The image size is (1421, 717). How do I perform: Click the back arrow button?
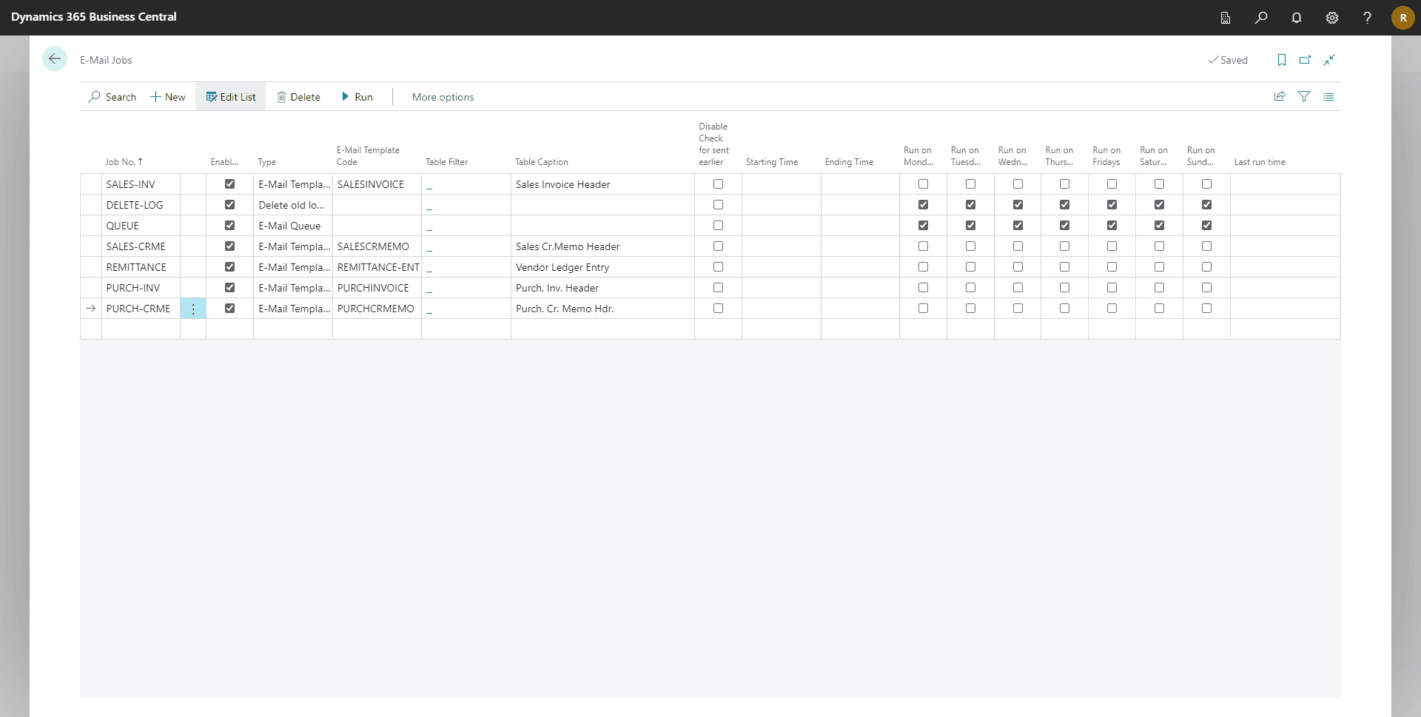(x=55, y=59)
